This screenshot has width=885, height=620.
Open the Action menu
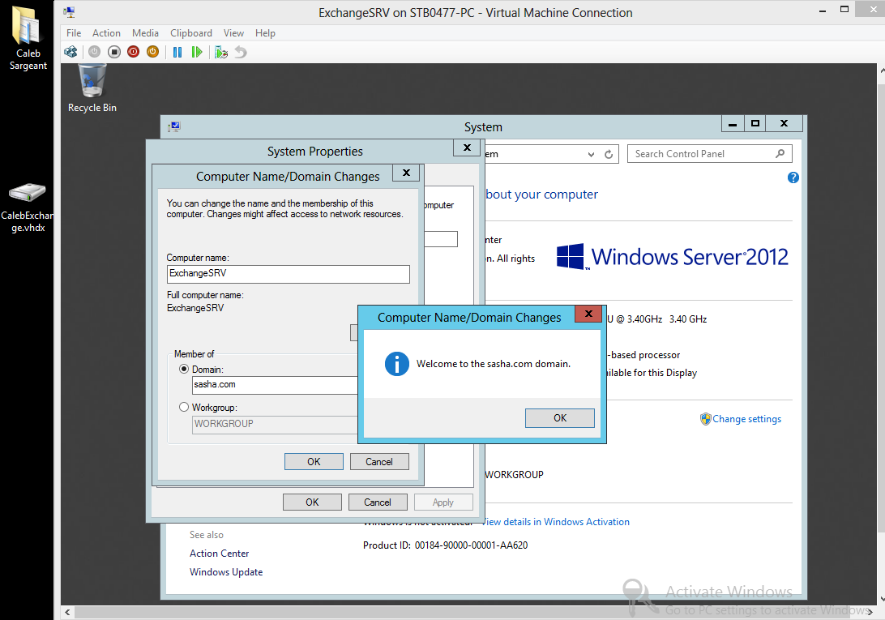point(107,32)
